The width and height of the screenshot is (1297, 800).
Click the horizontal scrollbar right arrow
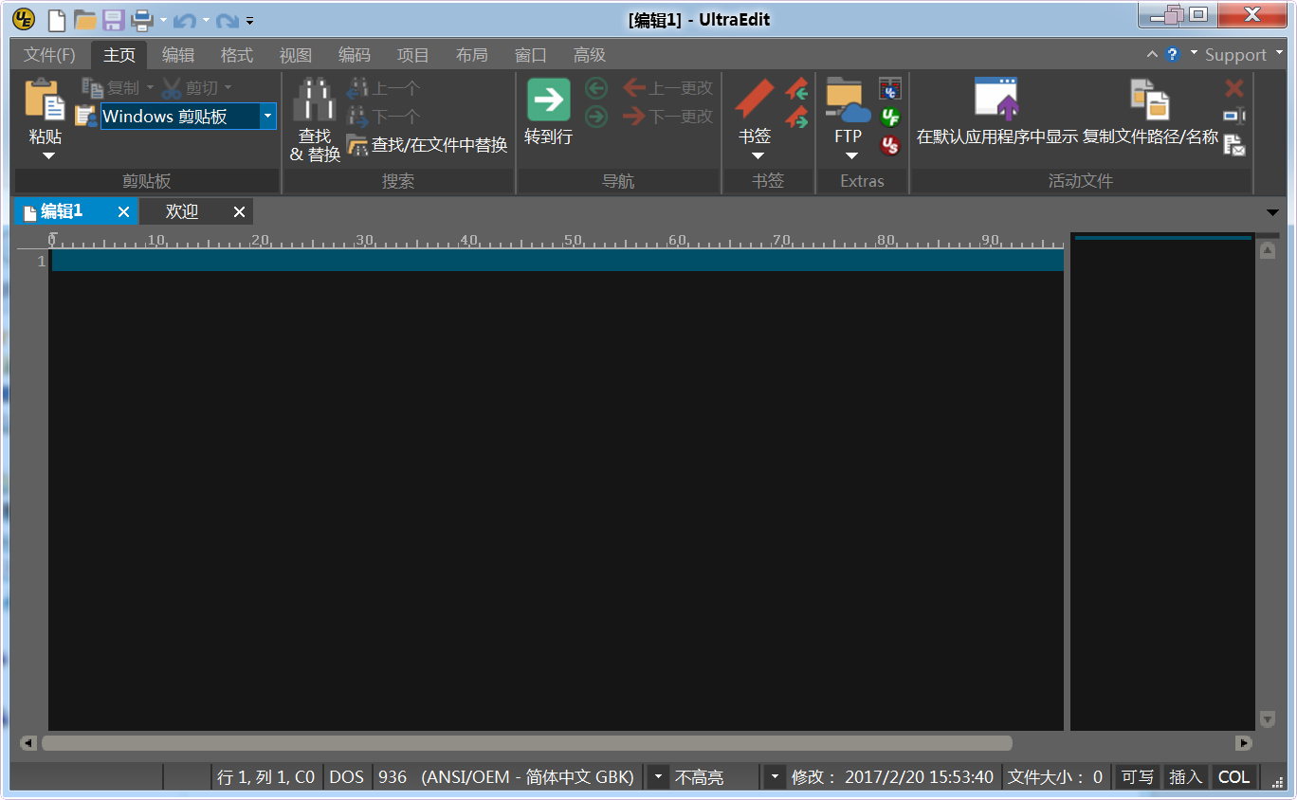click(x=1244, y=743)
